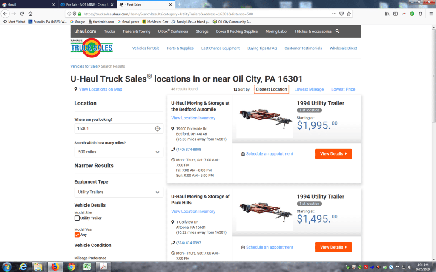Check the Utility Trailer model size checkbox
This screenshot has height=272, width=436.
[77, 218]
